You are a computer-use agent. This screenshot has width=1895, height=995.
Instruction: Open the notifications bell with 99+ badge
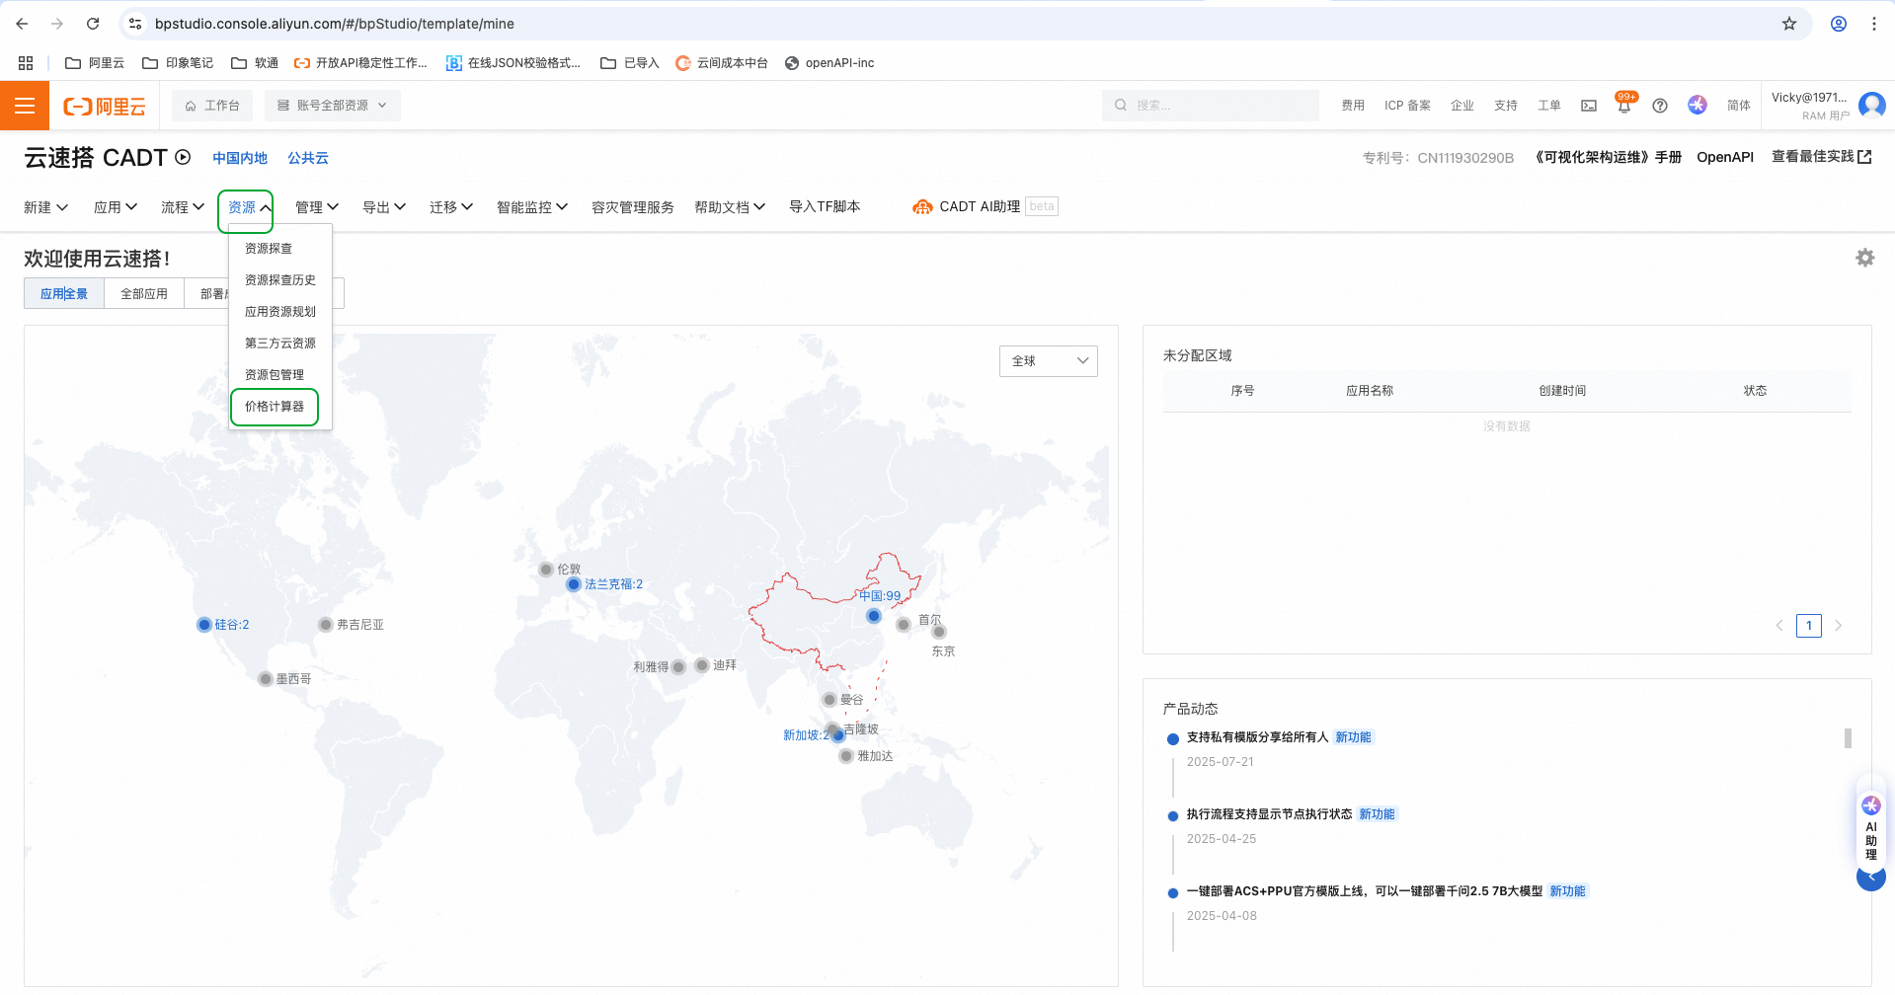[x=1624, y=104]
